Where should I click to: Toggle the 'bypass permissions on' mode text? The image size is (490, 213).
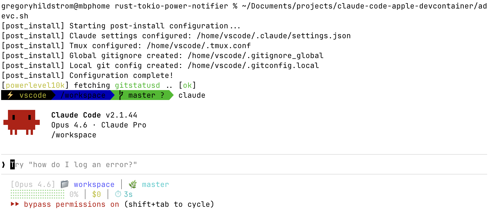71,204
